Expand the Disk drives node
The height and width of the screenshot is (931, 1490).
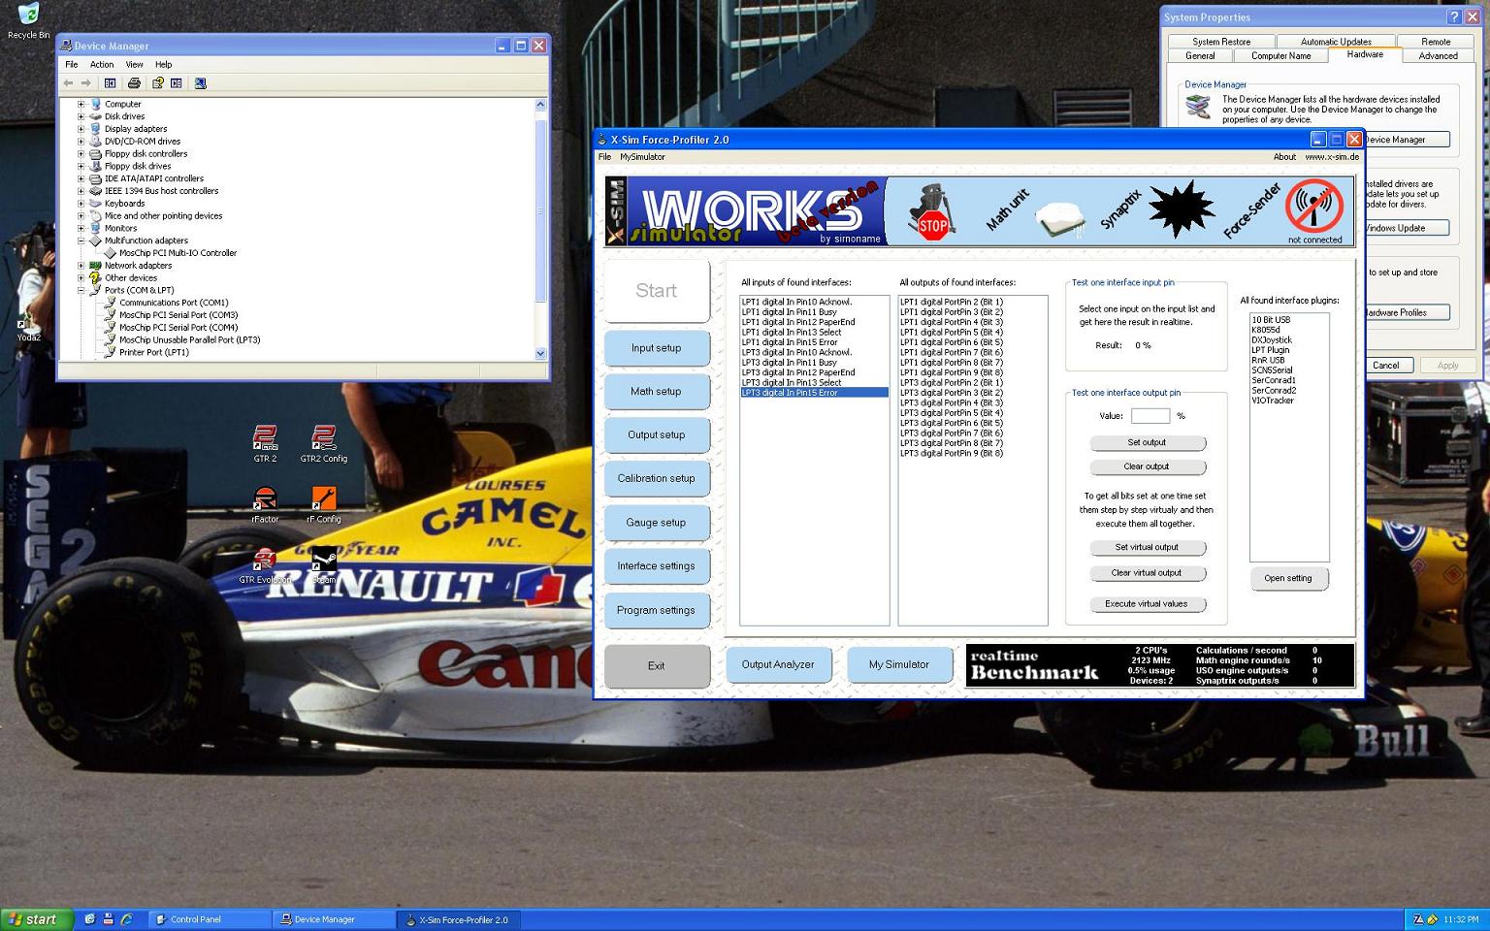click(81, 116)
